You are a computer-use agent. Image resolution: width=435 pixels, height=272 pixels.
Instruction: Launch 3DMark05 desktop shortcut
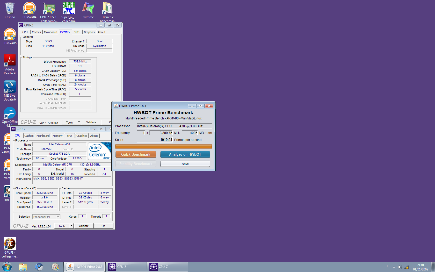10,37
